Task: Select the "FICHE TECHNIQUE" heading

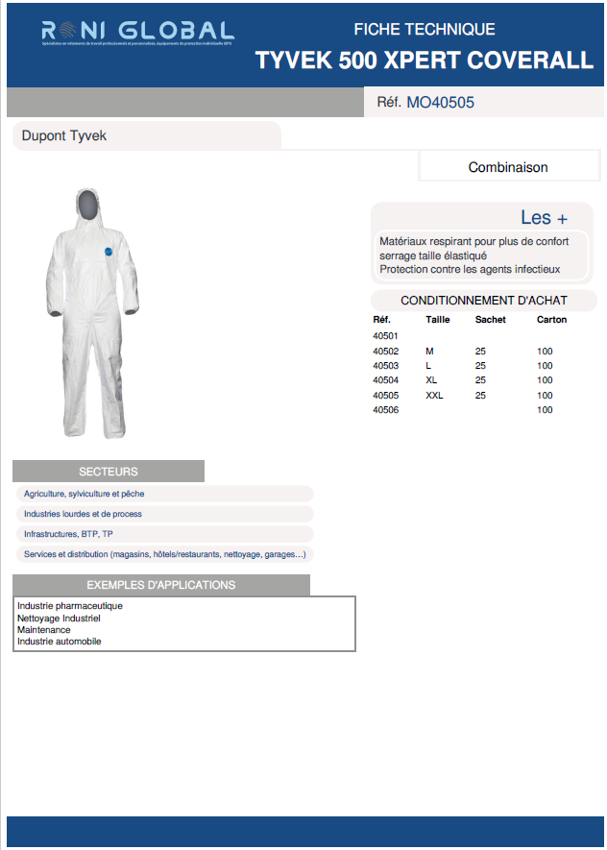Action: click(x=425, y=29)
